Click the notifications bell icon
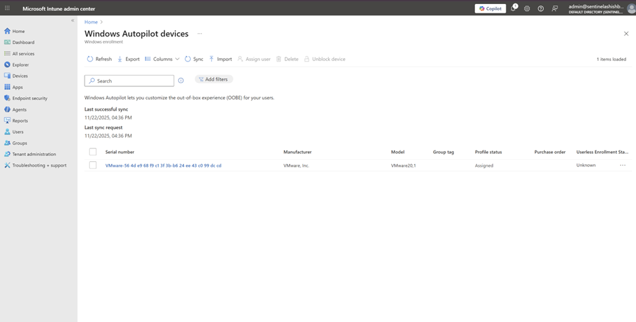 pyautogui.click(x=514, y=9)
